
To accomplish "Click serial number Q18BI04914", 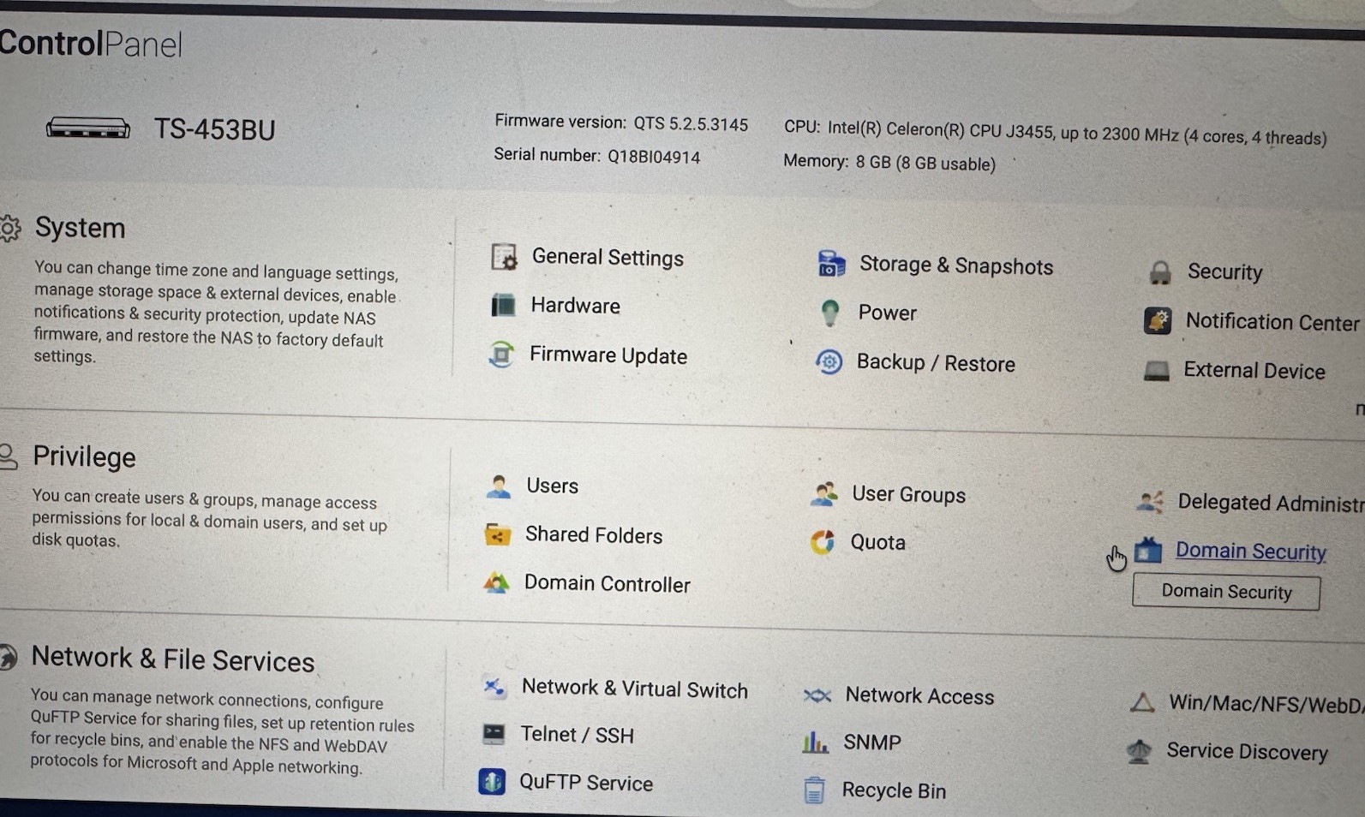I will (x=596, y=156).
